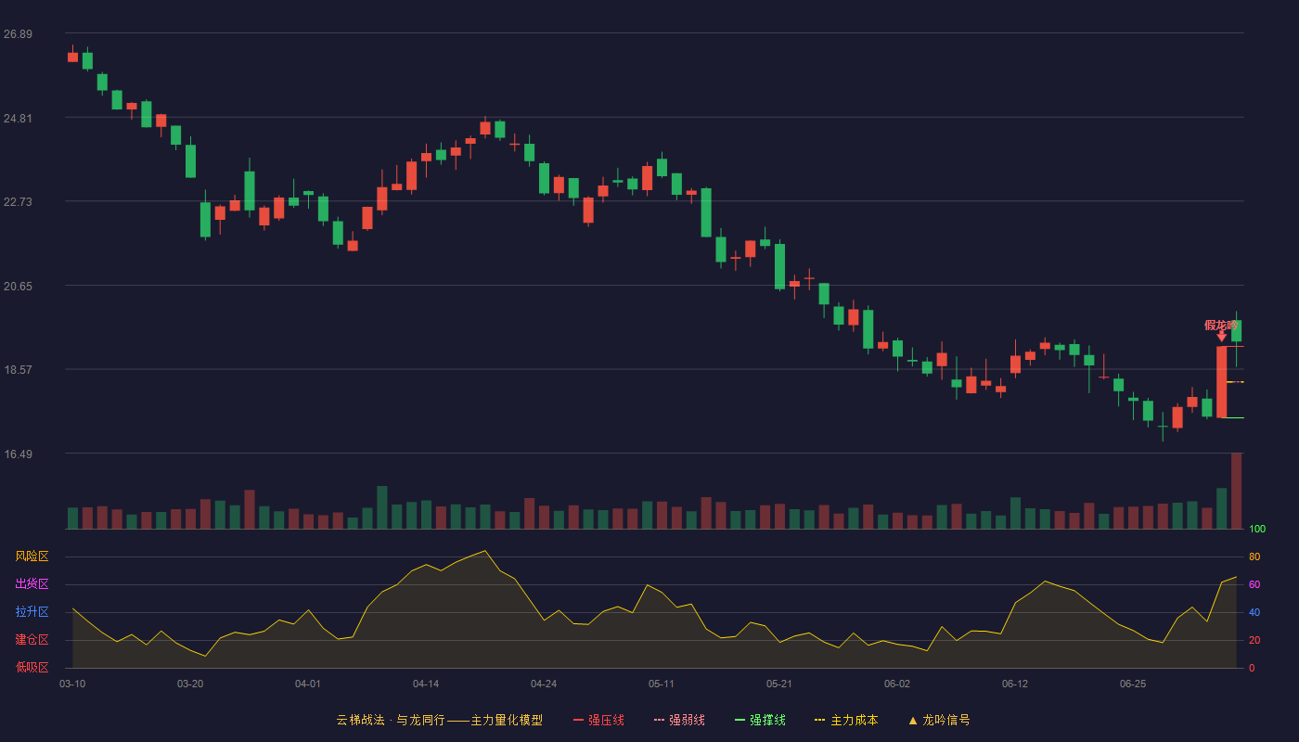Click the 06-02 date label
1299x742 pixels.
click(x=897, y=684)
